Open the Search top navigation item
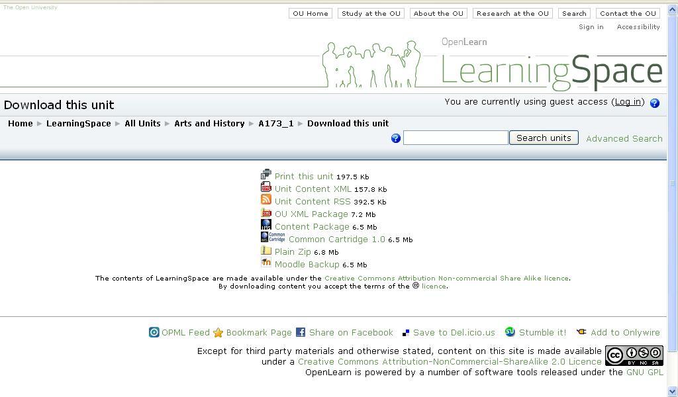This screenshot has width=678, height=397. coord(574,13)
